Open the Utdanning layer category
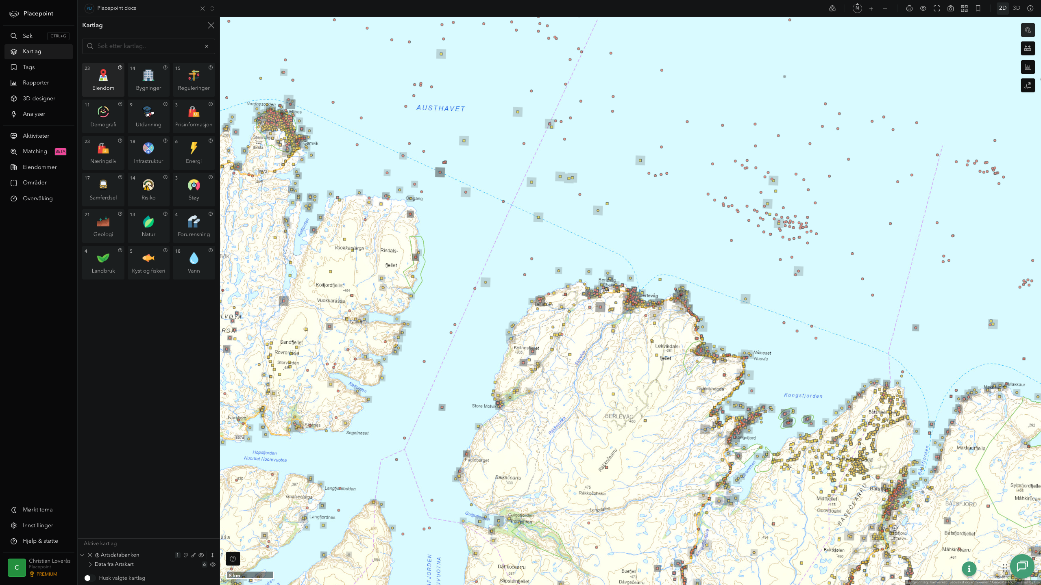 coord(148,116)
